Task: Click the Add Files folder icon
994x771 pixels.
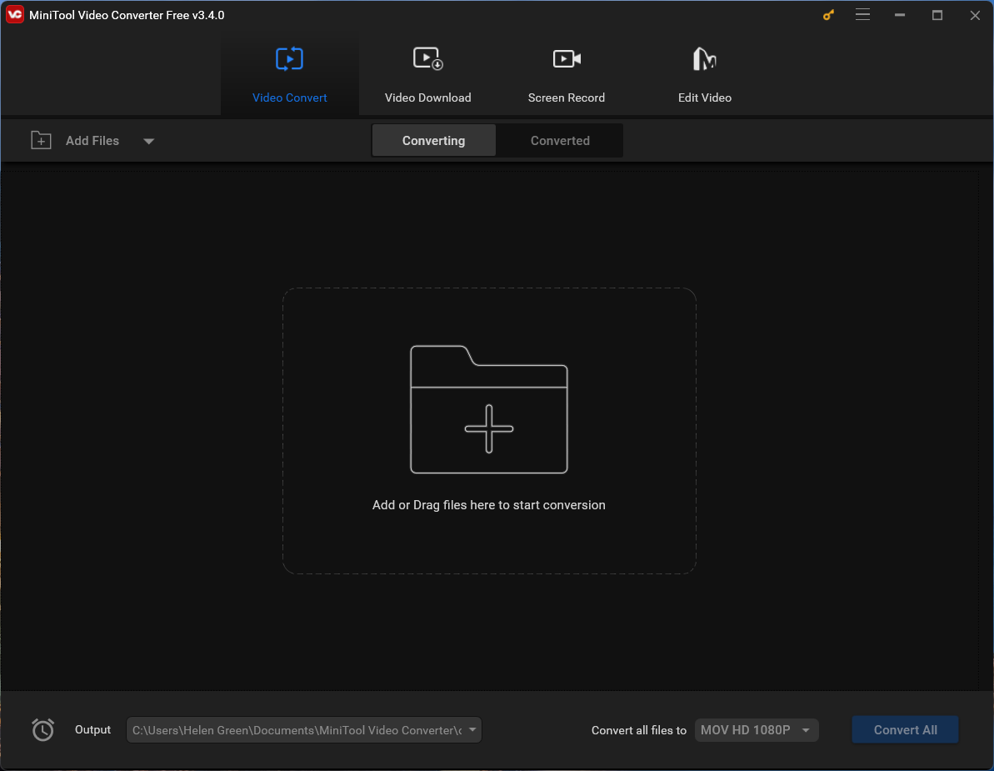Action: coord(40,140)
